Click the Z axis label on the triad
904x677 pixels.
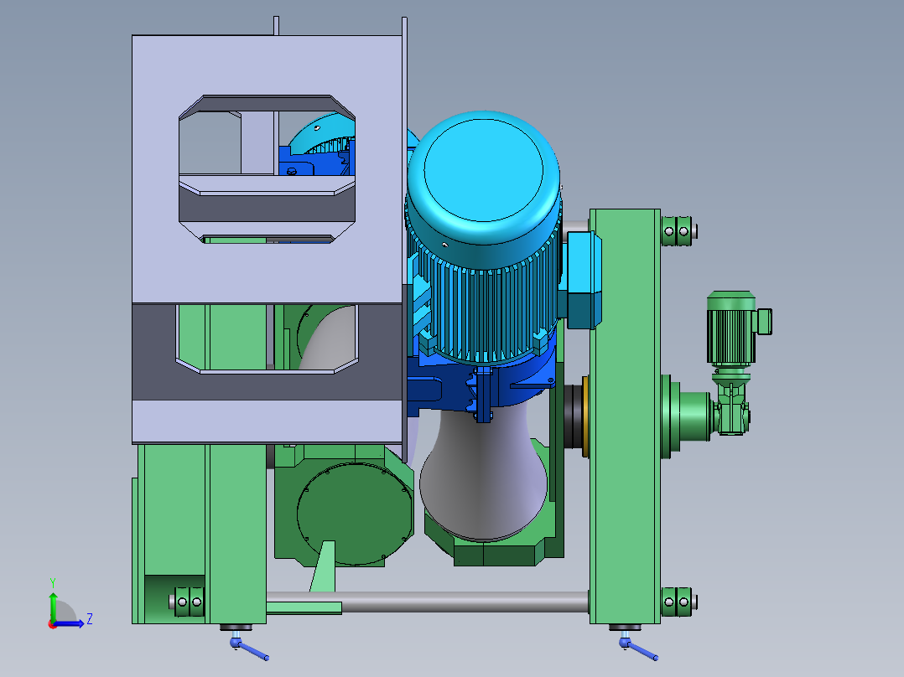point(90,619)
